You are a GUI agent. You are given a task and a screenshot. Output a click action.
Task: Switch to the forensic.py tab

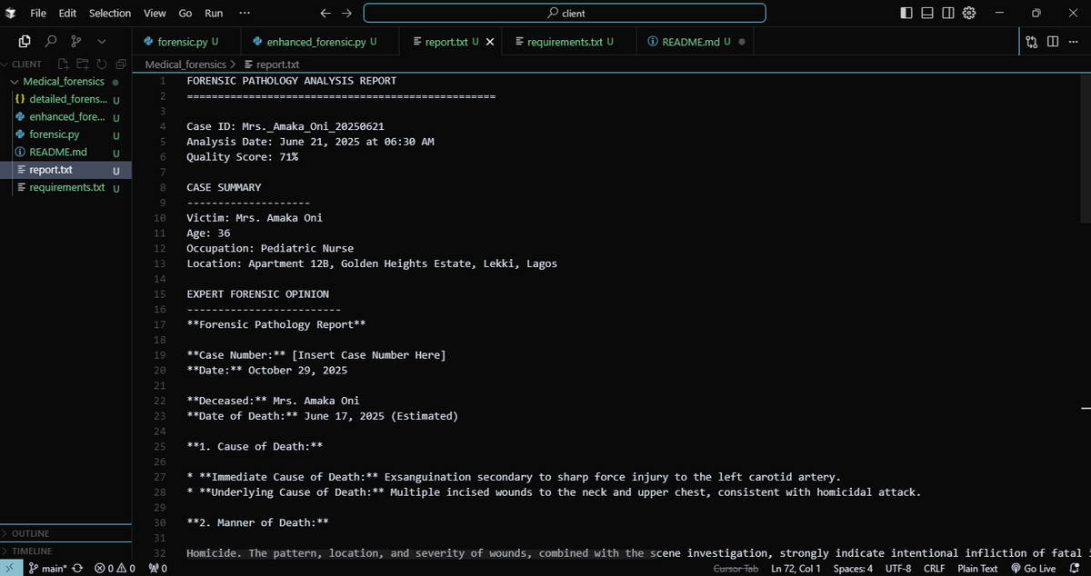(188, 42)
